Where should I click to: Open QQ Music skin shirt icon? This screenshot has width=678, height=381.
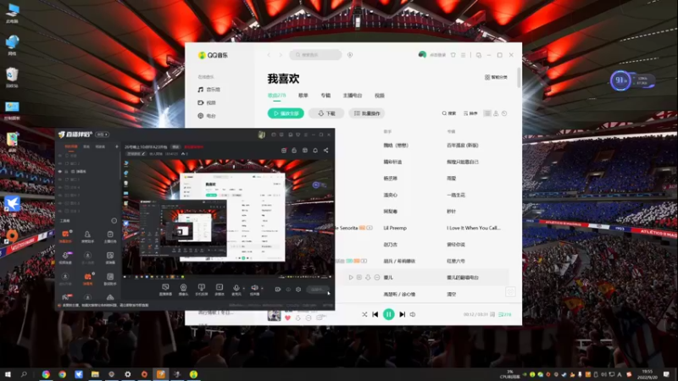tap(453, 55)
